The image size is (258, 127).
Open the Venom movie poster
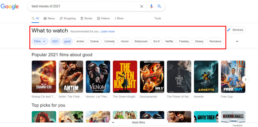coord(98,77)
